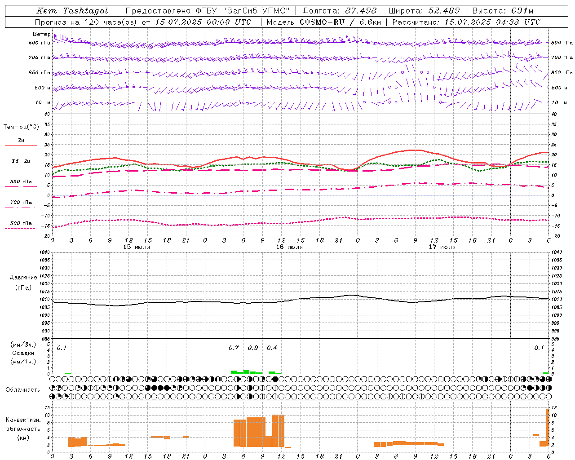Click the Конвективн. convective cloud label
Image resolution: width=575 pixels, height=460 pixels.
(23, 420)
